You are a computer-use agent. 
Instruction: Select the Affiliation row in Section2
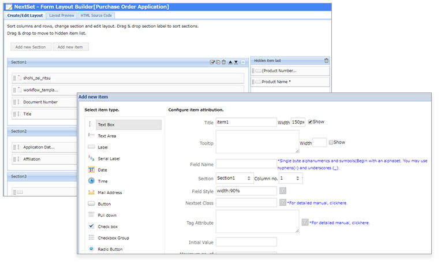tap(44, 159)
